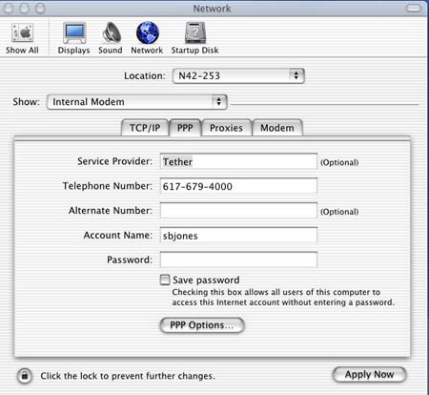
Task: Click the toolbar toggle pill button in title bar
Action: 414,9
